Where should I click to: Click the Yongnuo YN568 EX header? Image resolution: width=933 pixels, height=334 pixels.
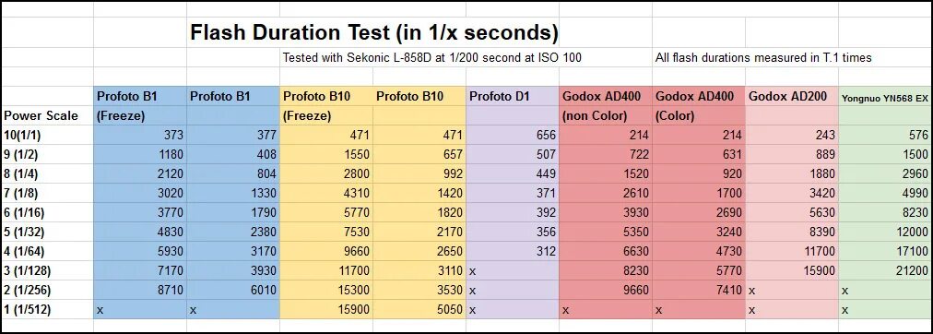click(x=885, y=97)
